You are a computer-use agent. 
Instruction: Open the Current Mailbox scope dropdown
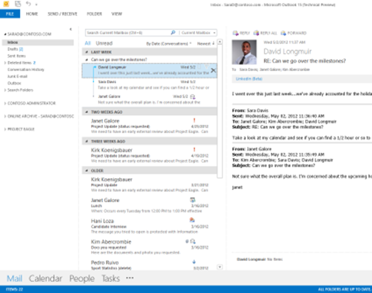point(198,33)
